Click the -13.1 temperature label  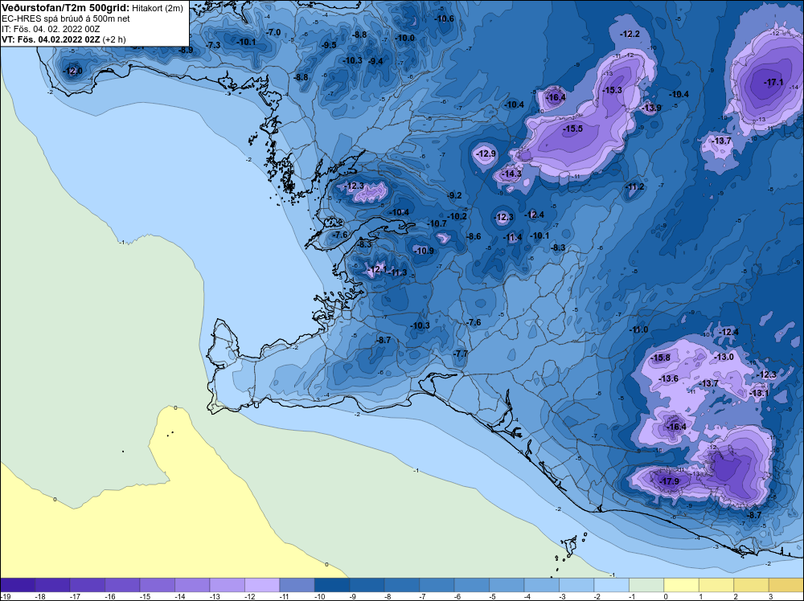pyautogui.click(x=759, y=393)
